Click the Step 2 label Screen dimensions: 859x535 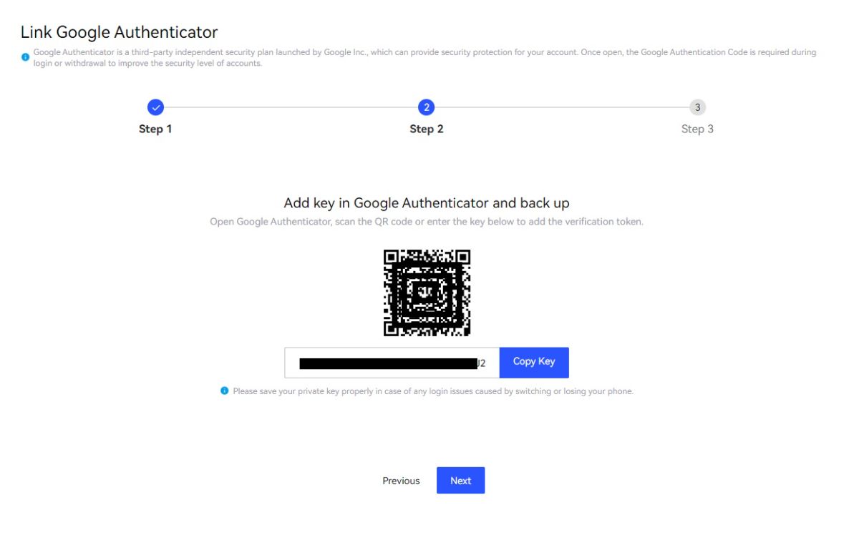coord(427,129)
